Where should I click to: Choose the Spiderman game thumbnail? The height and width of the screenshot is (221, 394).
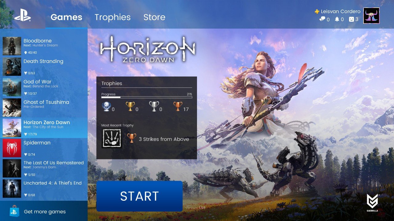point(12,148)
